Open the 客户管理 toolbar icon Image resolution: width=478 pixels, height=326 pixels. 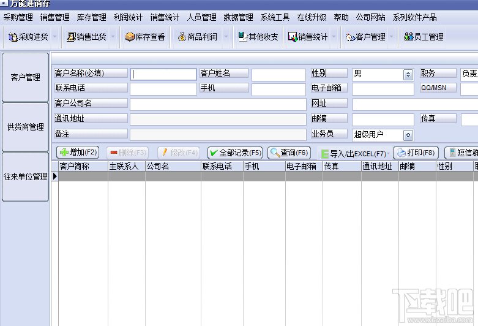365,37
